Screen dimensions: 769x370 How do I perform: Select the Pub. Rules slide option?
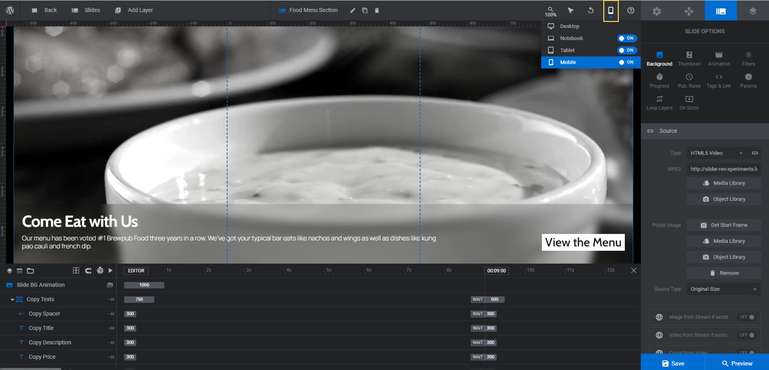click(x=689, y=81)
